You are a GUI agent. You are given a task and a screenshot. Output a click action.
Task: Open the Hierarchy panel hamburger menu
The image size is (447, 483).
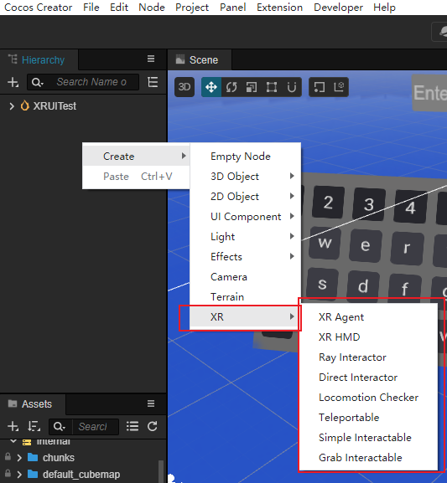tap(151, 59)
